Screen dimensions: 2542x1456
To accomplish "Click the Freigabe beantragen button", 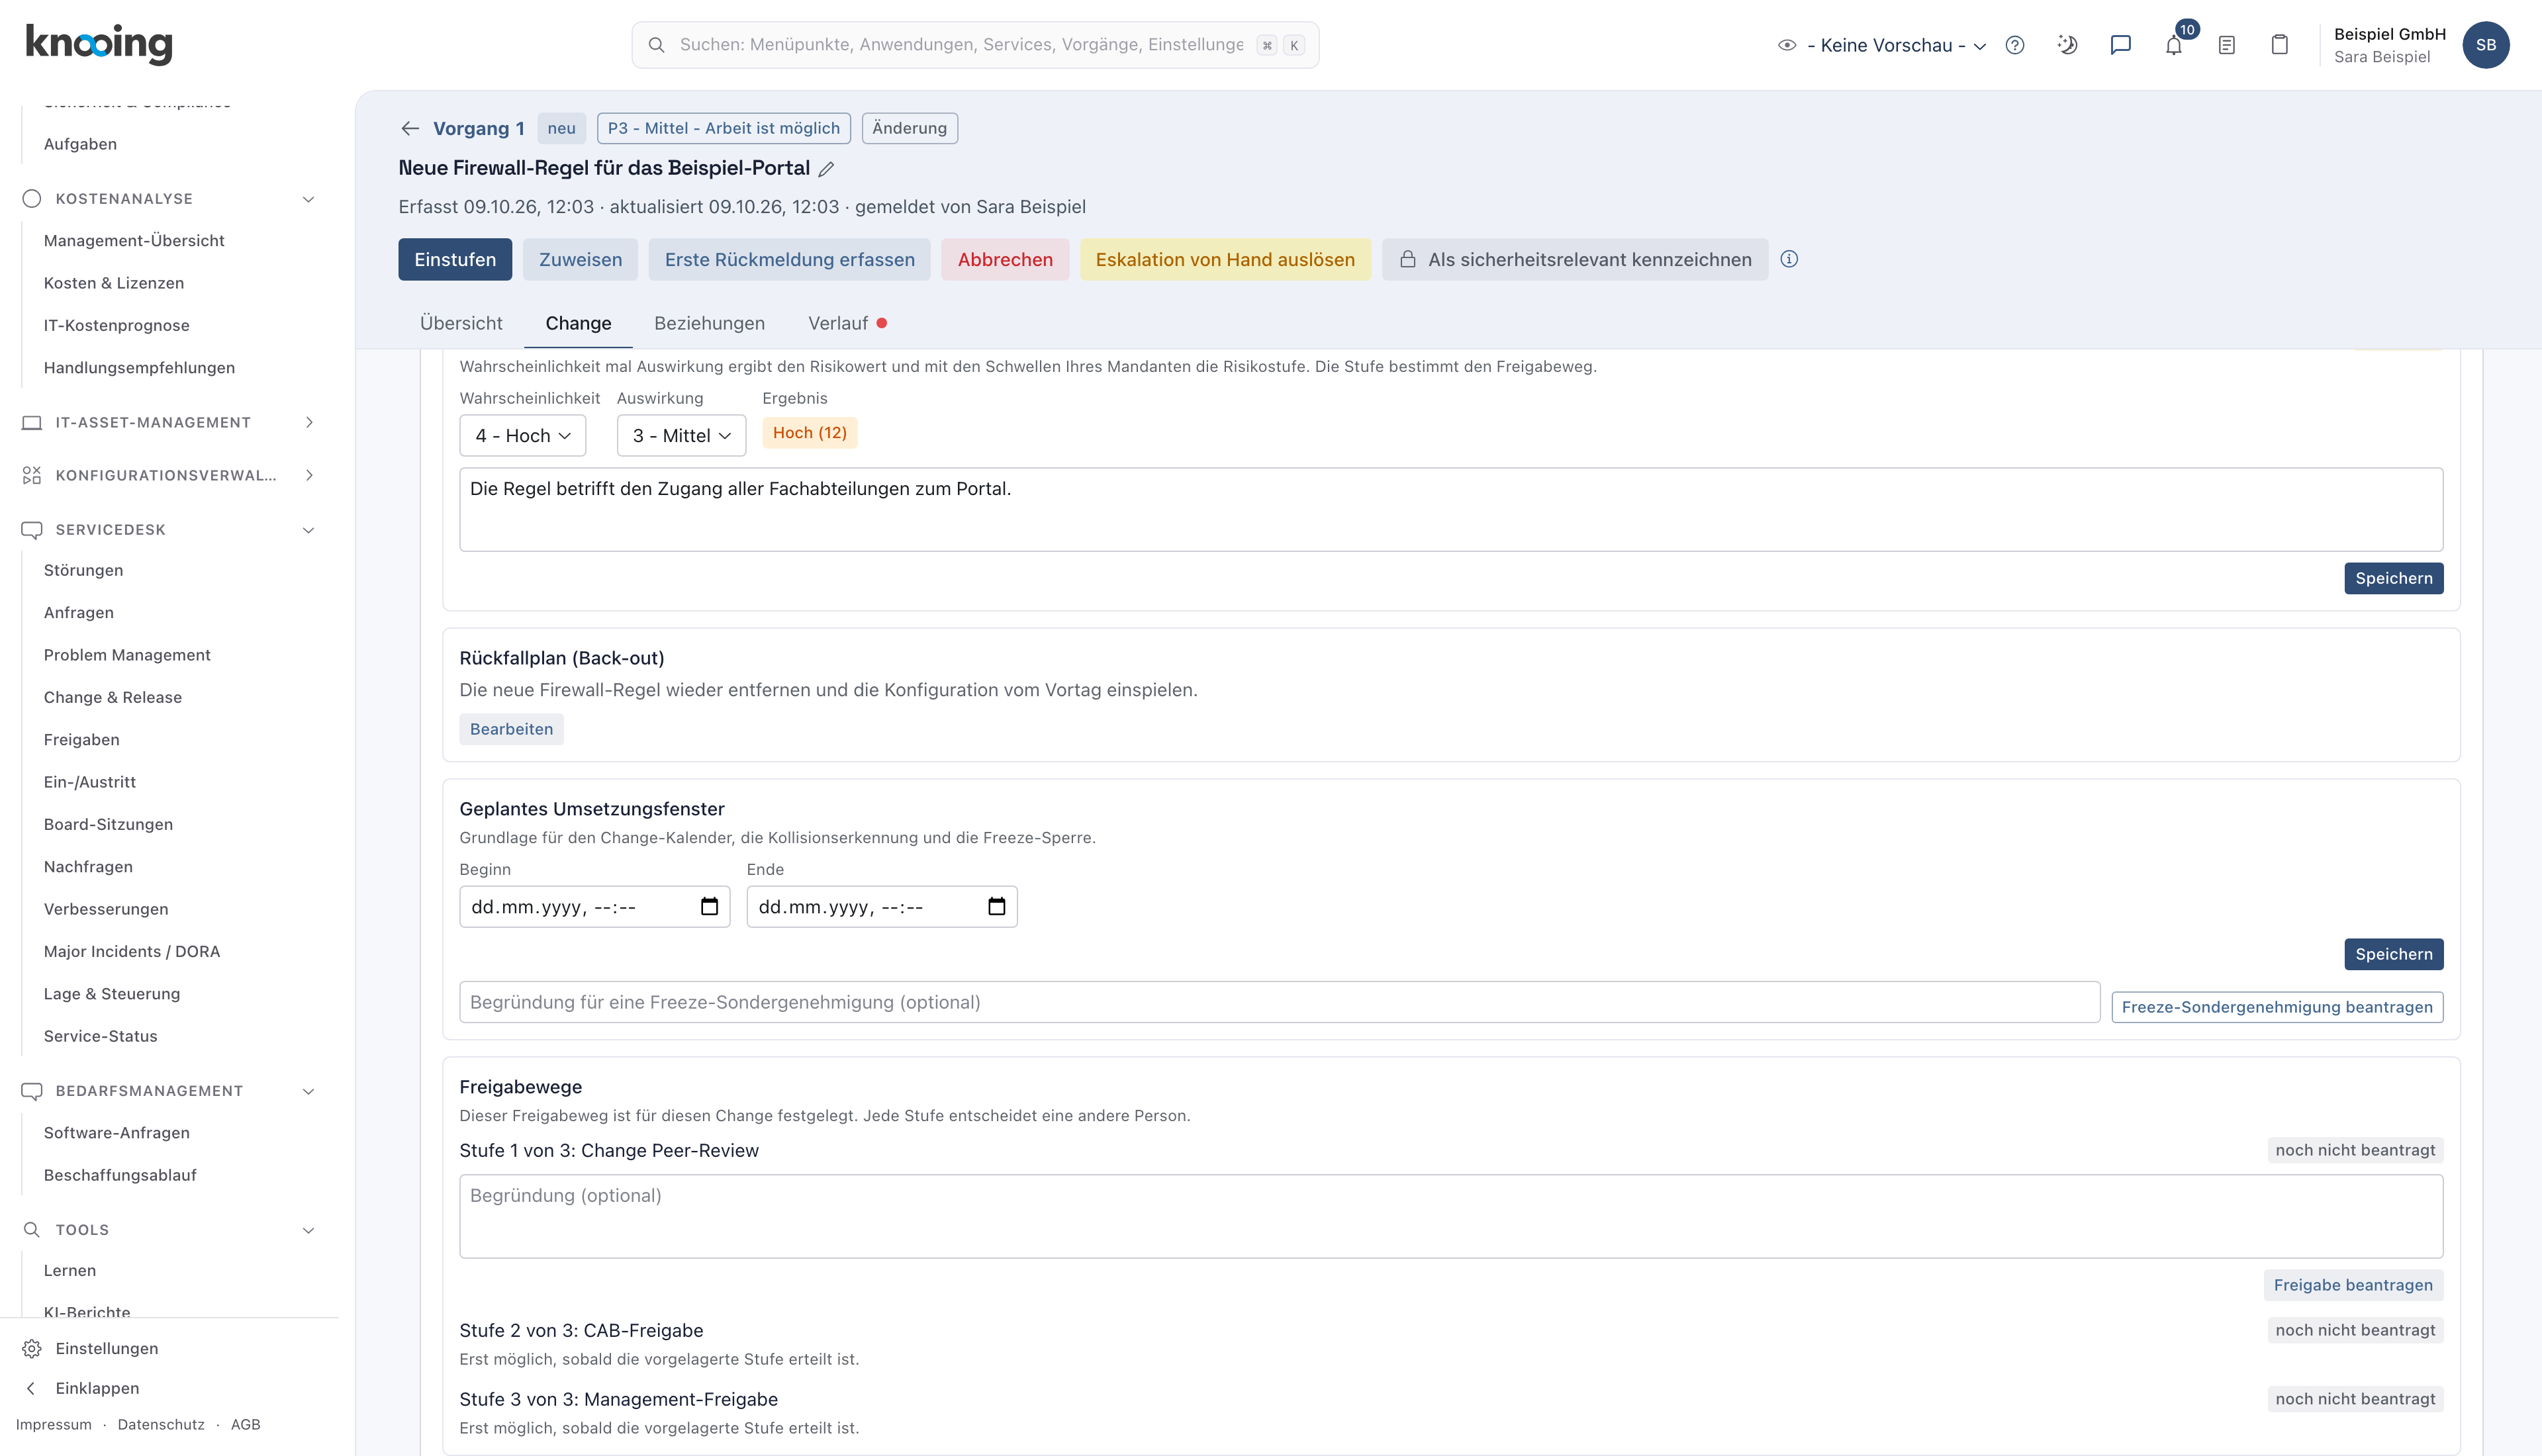I will (2353, 1285).
